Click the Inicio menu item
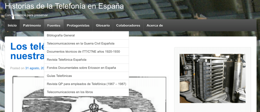Screen dimensions: 260x112 click(12, 26)
